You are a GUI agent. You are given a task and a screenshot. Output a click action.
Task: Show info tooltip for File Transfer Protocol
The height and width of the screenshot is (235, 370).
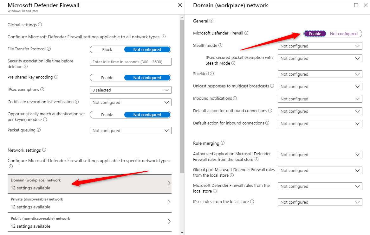tap(49, 49)
